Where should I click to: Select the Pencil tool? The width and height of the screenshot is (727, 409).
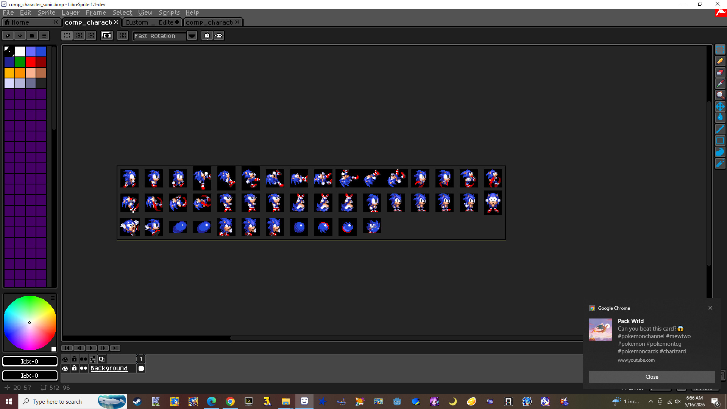pos(720,61)
